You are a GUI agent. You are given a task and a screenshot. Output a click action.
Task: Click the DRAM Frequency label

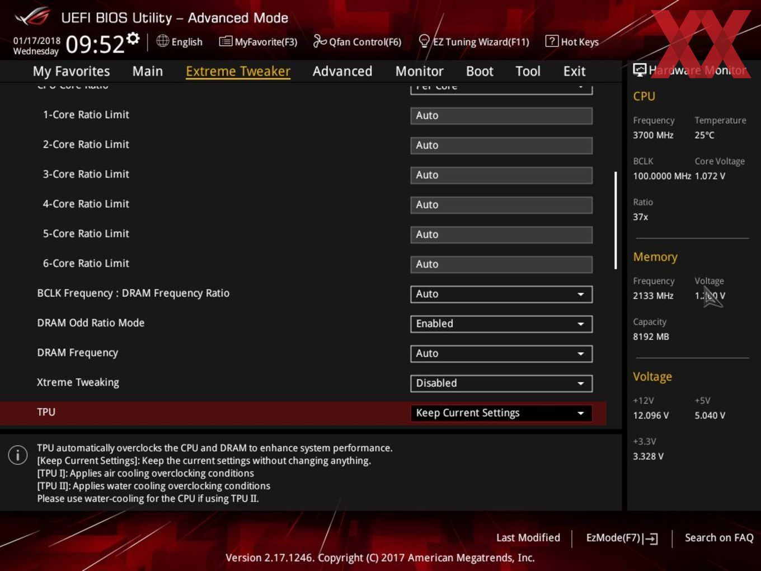click(x=77, y=353)
